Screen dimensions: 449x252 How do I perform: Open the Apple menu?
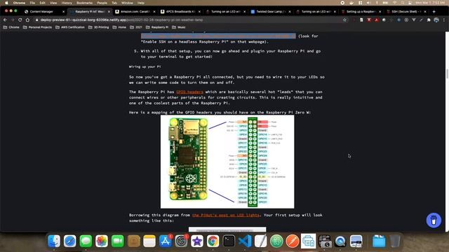click(x=6, y=3)
